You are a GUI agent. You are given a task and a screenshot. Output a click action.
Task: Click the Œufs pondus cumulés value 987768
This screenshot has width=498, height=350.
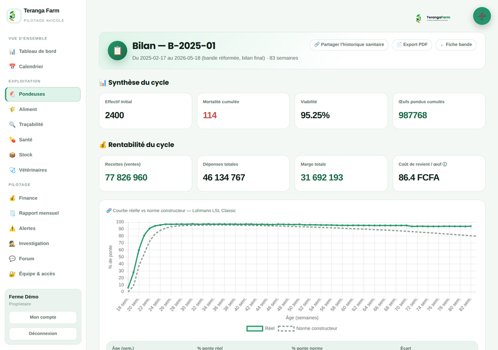[x=412, y=115]
